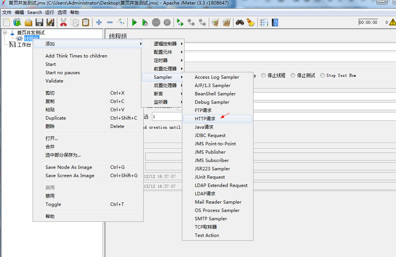Select the 首页并发测试 test plan node
The height and width of the screenshot is (257, 396).
point(31,33)
